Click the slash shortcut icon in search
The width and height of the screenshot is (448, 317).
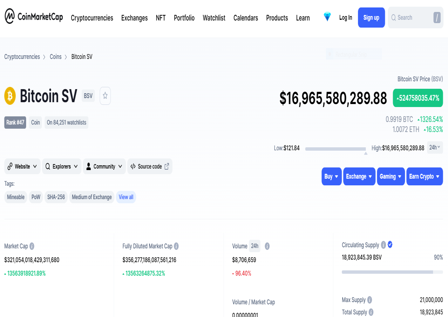point(437,18)
